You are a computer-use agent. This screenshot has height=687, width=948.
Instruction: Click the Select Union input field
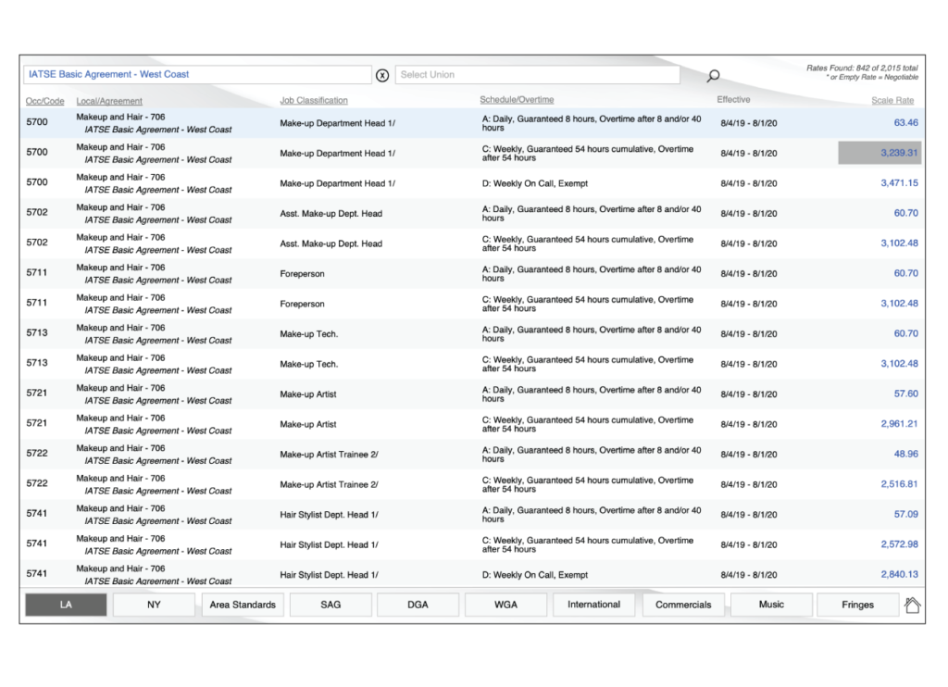click(x=538, y=74)
